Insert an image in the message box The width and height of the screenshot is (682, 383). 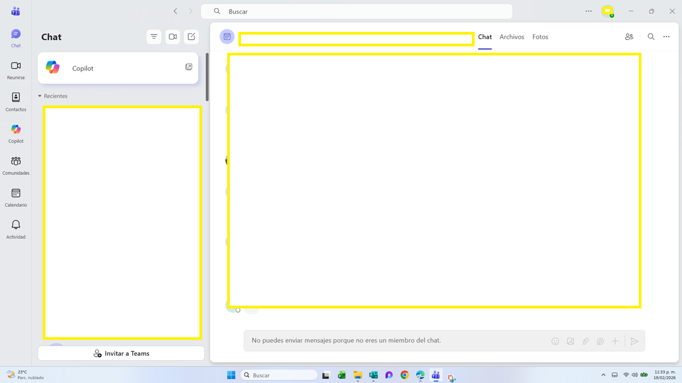[x=570, y=341]
